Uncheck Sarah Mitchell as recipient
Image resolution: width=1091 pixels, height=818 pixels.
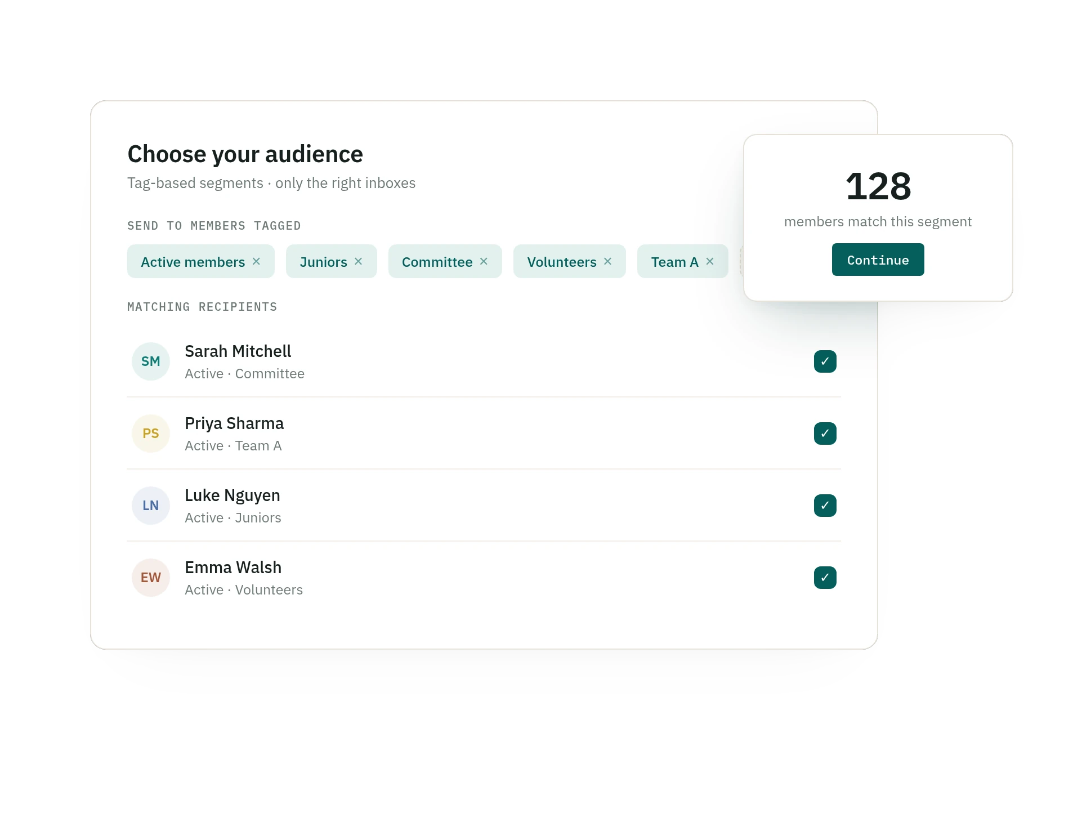click(x=825, y=361)
